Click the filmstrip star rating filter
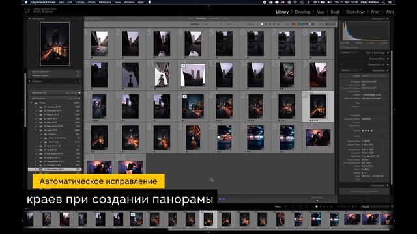 click(x=324, y=207)
